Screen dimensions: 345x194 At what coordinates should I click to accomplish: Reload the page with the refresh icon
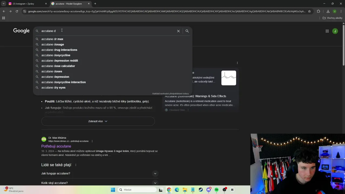pyautogui.click(x=17, y=11)
